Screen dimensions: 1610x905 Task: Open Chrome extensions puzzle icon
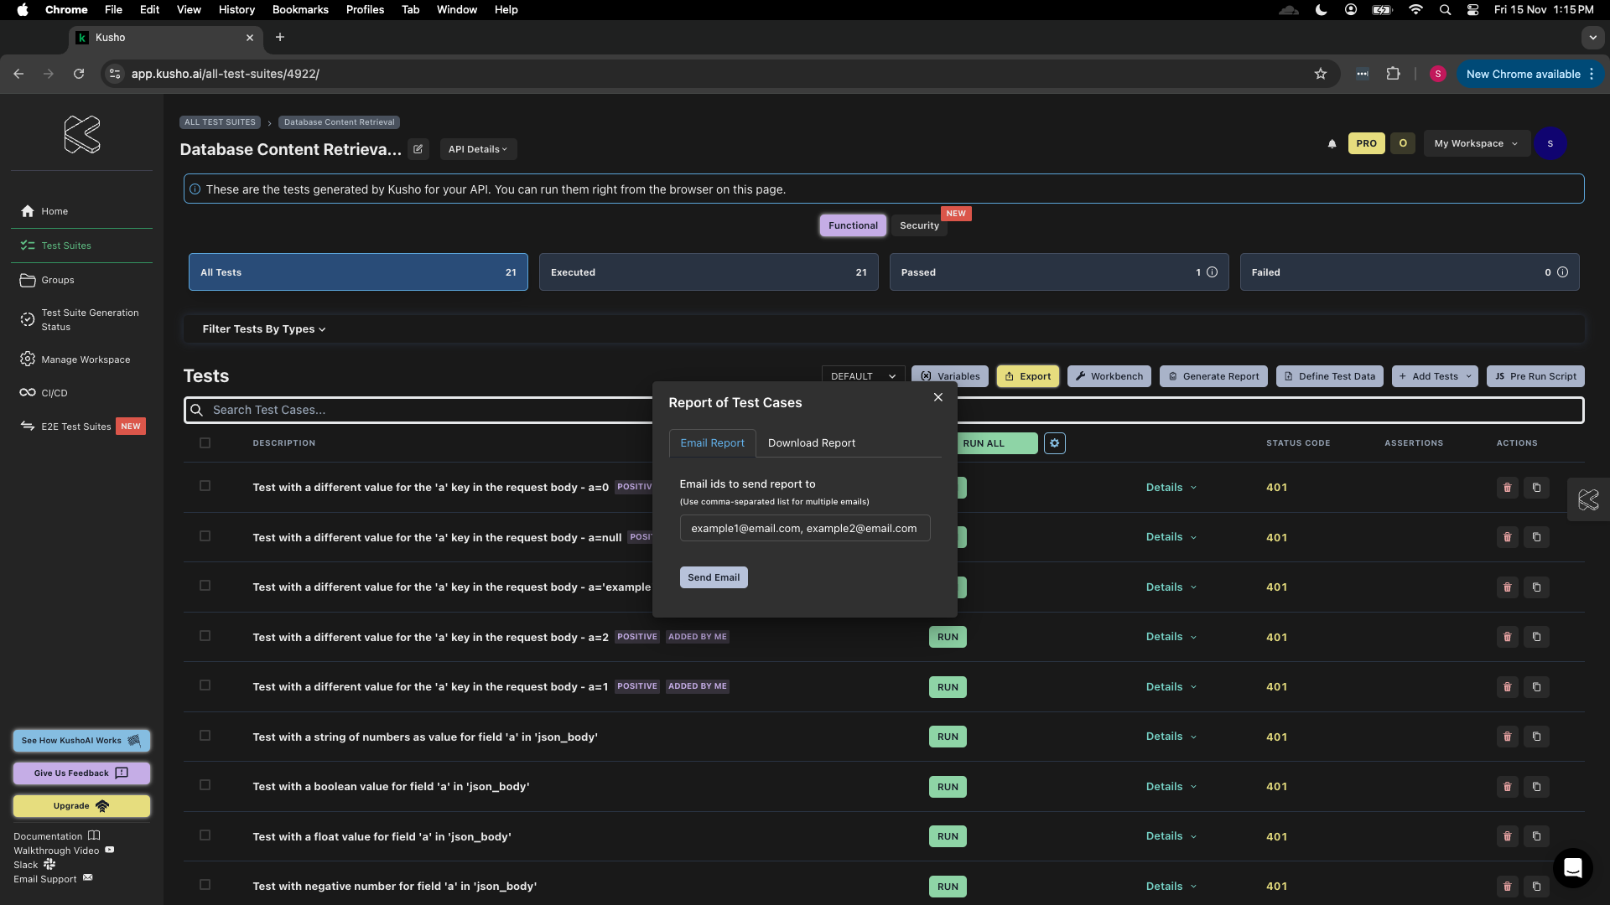[1393, 74]
